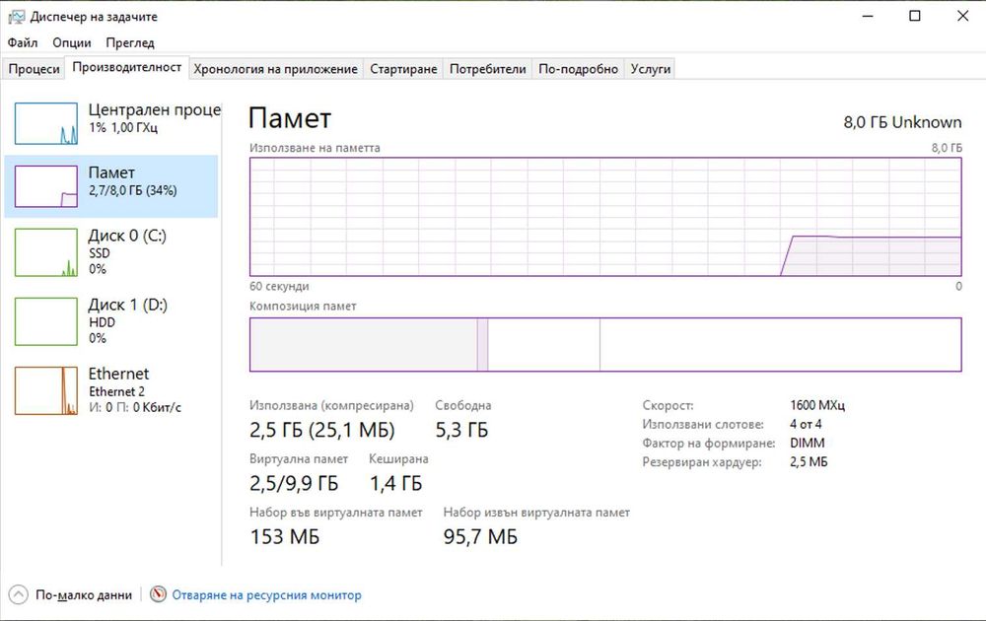Click the 153 МБ paged pool value
Screen dimensions: 986x621
click(285, 537)
